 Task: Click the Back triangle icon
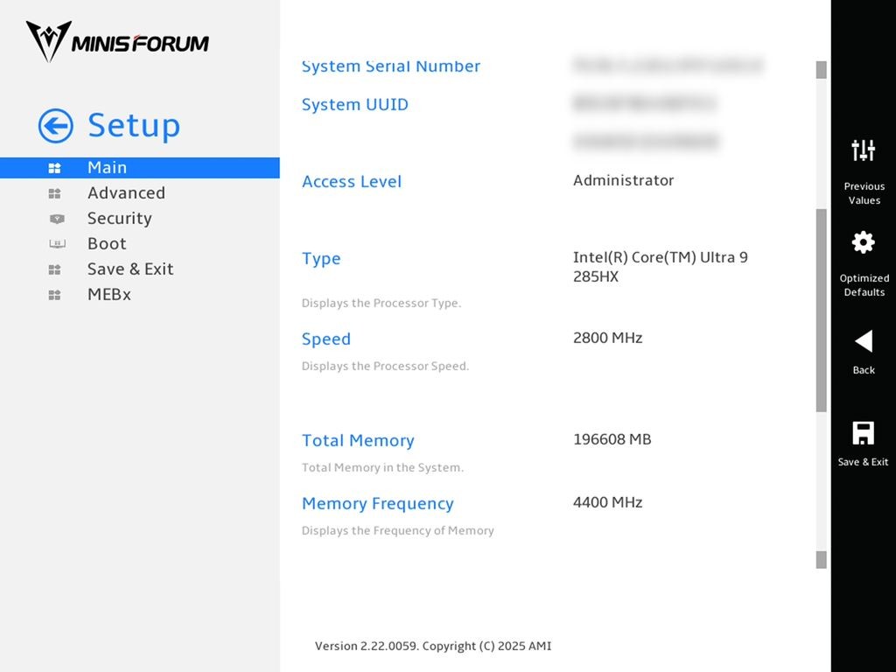864,341
